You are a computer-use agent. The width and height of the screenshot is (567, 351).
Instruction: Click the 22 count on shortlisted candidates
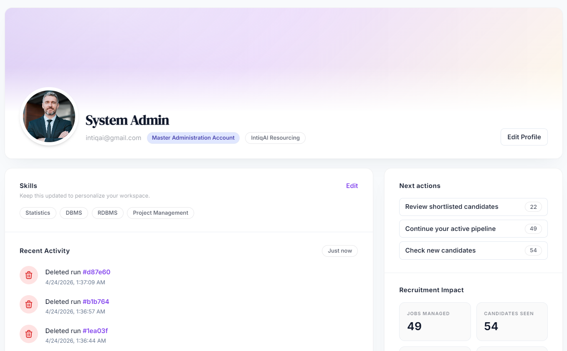click(533, 207)
